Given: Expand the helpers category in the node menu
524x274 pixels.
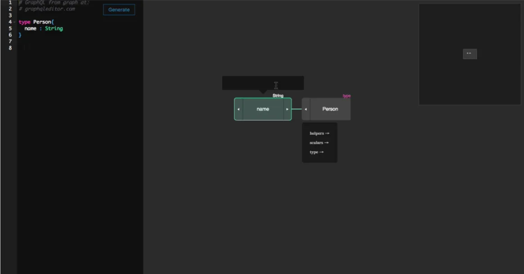Looking at the screenshot, I should (319, 133).
